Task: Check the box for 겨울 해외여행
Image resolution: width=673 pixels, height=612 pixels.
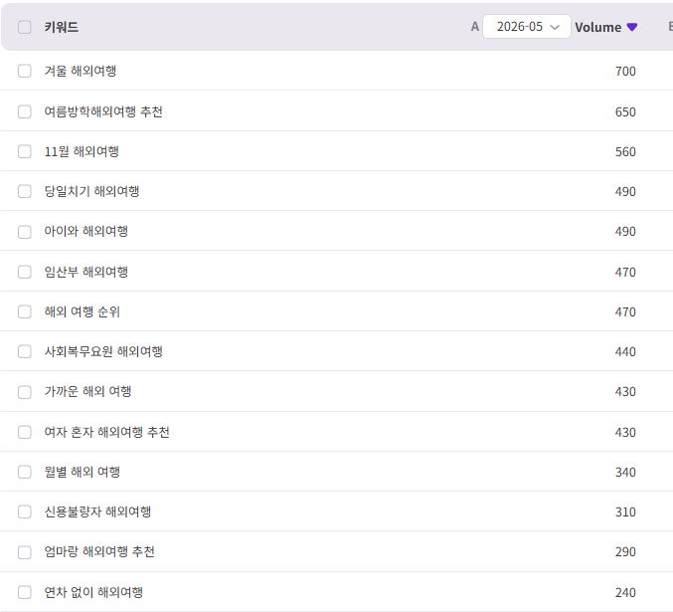Action: [x=25, y=71]
